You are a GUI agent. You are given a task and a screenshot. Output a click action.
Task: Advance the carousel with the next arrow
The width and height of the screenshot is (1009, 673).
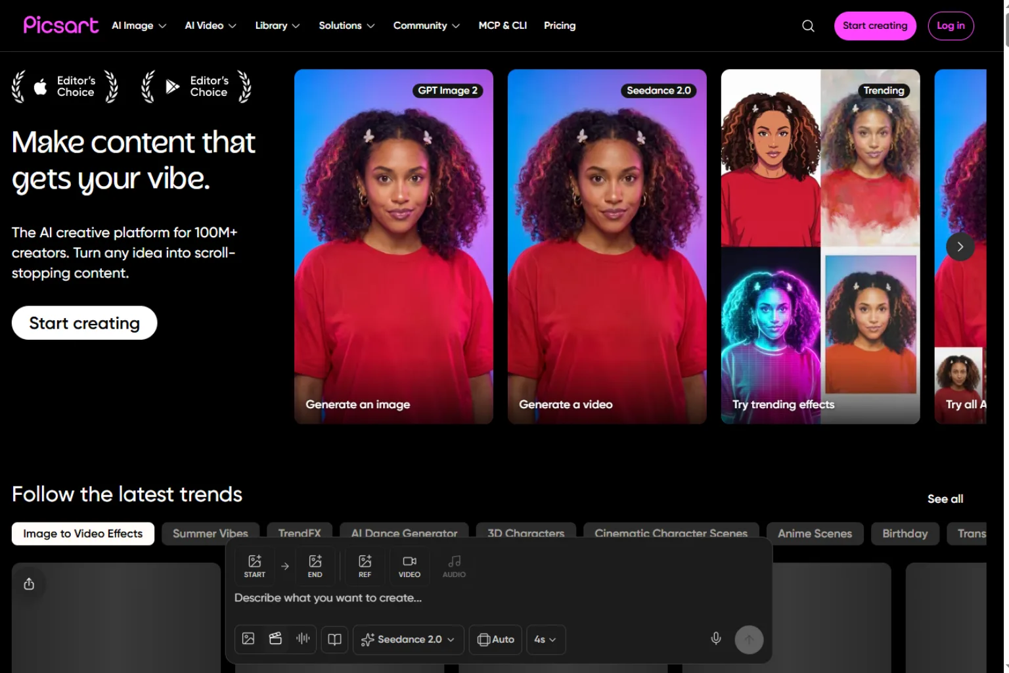pos(960,246)
